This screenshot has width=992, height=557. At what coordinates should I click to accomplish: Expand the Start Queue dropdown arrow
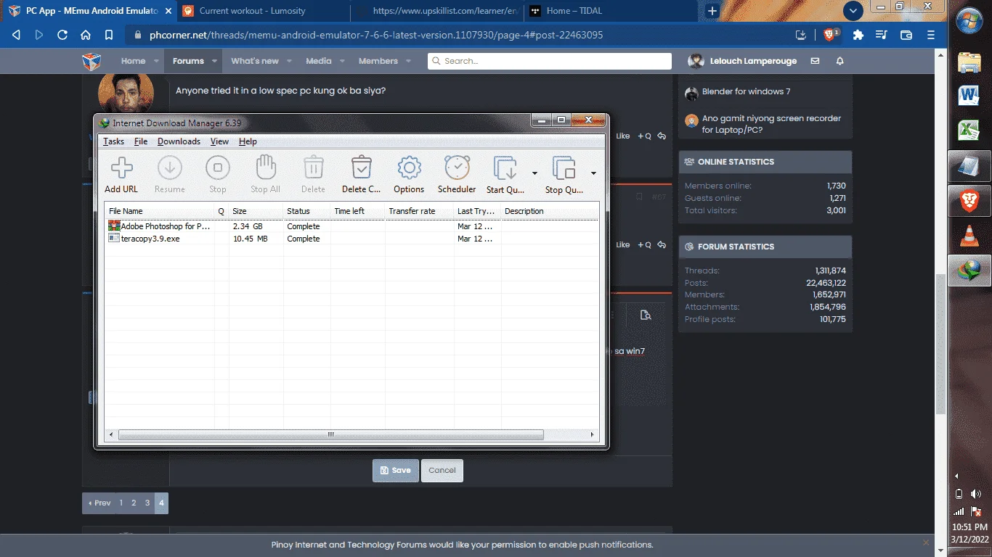pyautogui.click(x=534, y=173)
